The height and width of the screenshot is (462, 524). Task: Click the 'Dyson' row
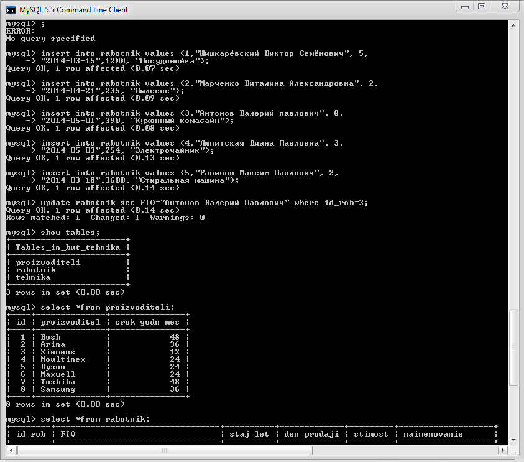pyautogui.click(x=98, y=367)
